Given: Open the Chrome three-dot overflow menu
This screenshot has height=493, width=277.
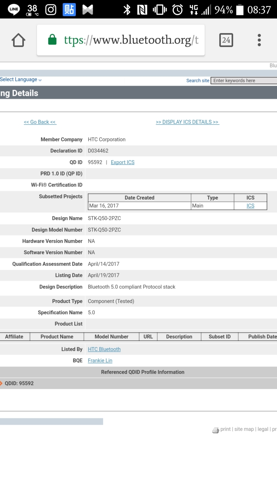Looking at the screenshot, I should point(259,40).
